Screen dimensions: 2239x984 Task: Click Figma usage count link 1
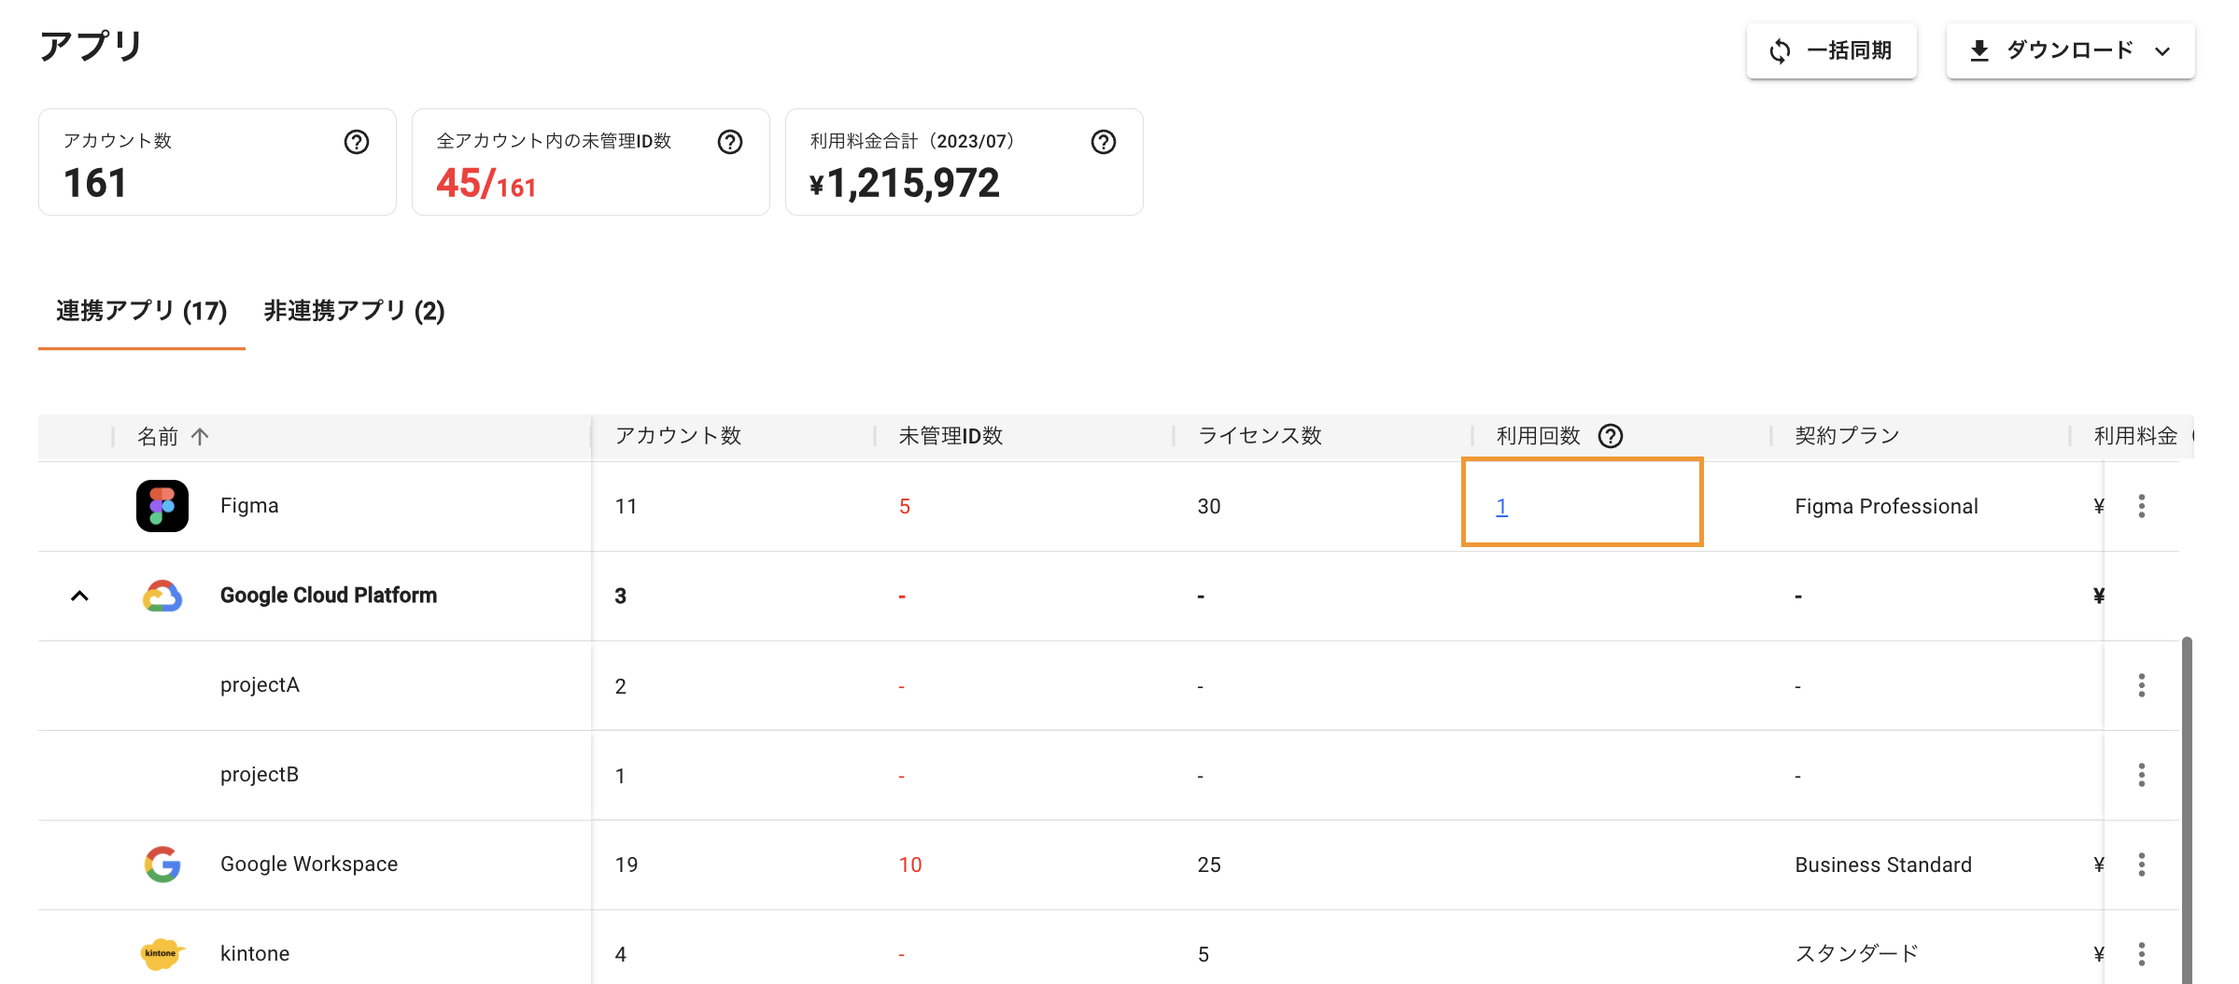(1501, 506)
